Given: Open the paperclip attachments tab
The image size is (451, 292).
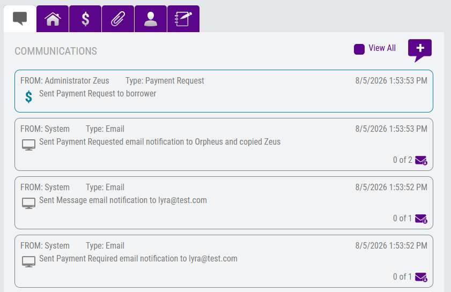Looking at the screenshot, I should (118, 19).
